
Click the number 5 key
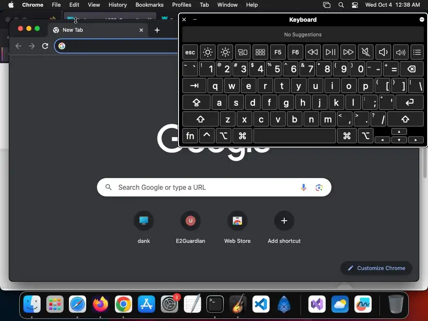(x=274, y=69)
